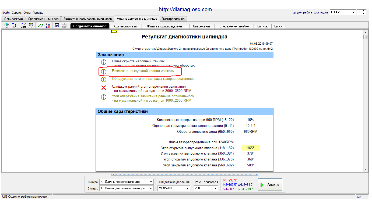This screenshot has height=200, width=372.
Task: Toggle the green line graph toolbar icon
Action: tap(40, 26)
